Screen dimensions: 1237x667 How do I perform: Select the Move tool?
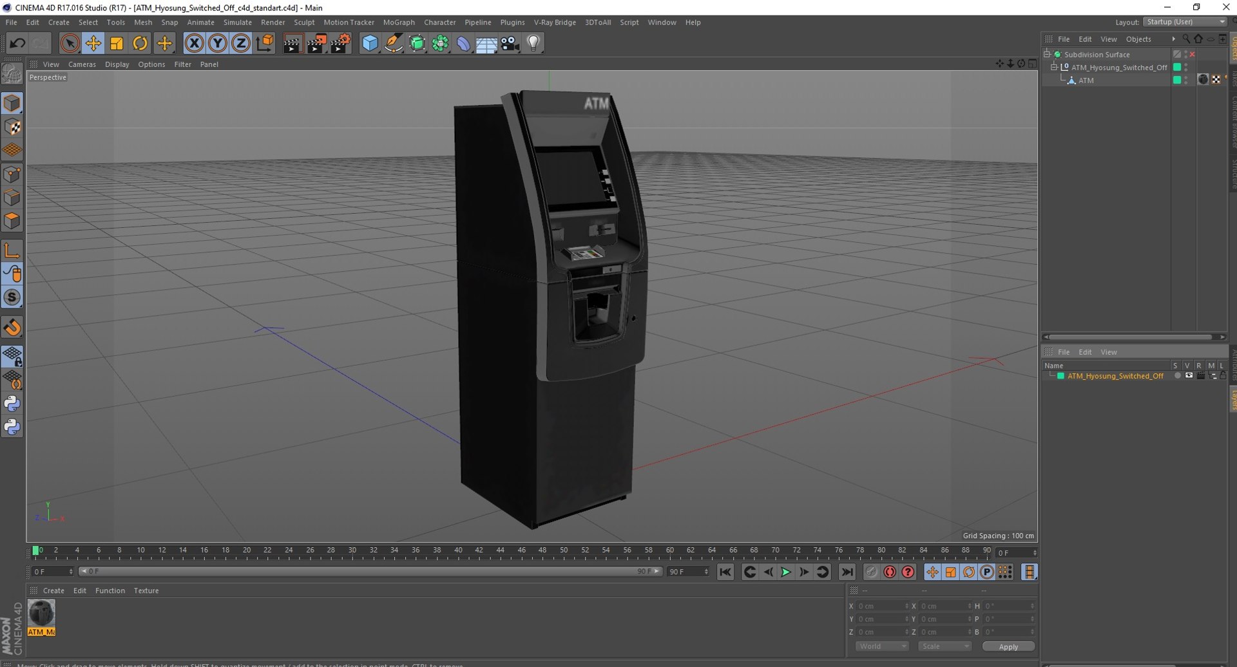click(93, 43)
